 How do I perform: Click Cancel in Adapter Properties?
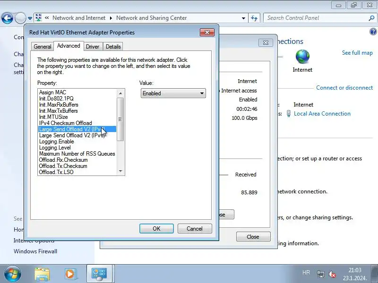pyautogui.click(x=195, y=228)
